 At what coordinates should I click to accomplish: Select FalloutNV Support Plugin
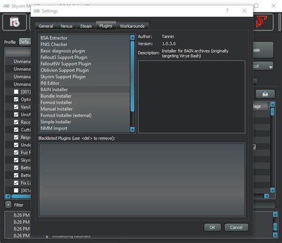(x=85, y=64)
